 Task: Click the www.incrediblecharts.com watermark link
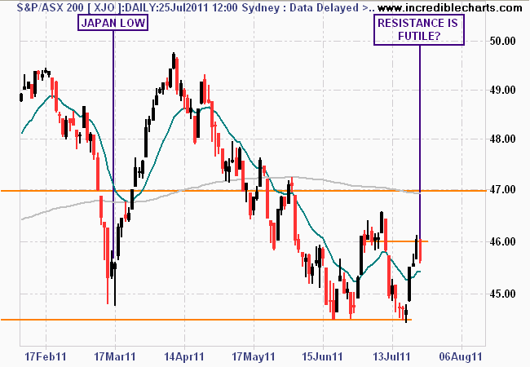point(449,7)
